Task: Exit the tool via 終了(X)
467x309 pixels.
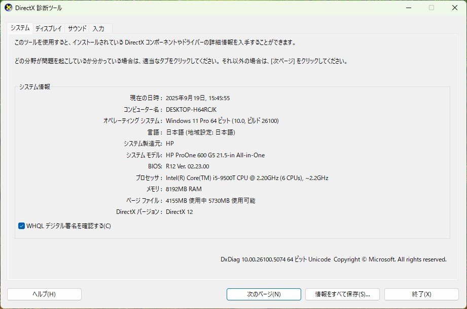Action: click(423, 294)
